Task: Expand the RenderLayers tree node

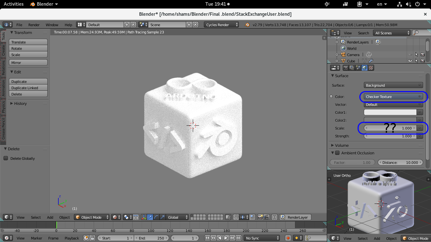Action: click(x=337, y=42)
